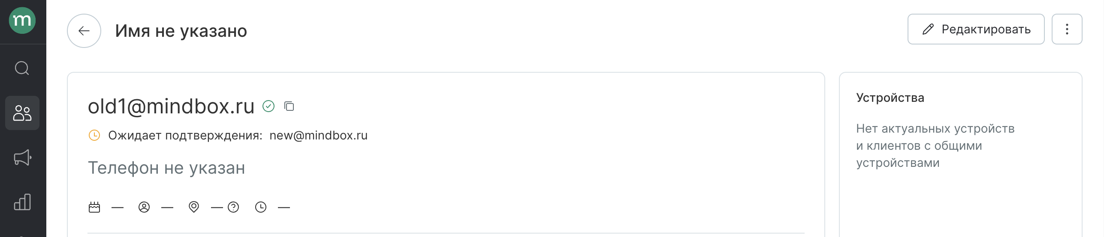Click the location pin icon
Image resolution: width=1104 pixels, height=237 pixels.
194,207
